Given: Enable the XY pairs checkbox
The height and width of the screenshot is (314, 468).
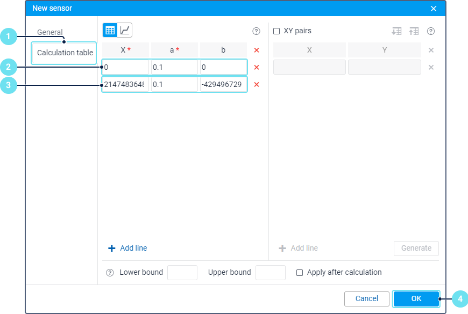Looking at the screenshot, I should click(276, 31).
